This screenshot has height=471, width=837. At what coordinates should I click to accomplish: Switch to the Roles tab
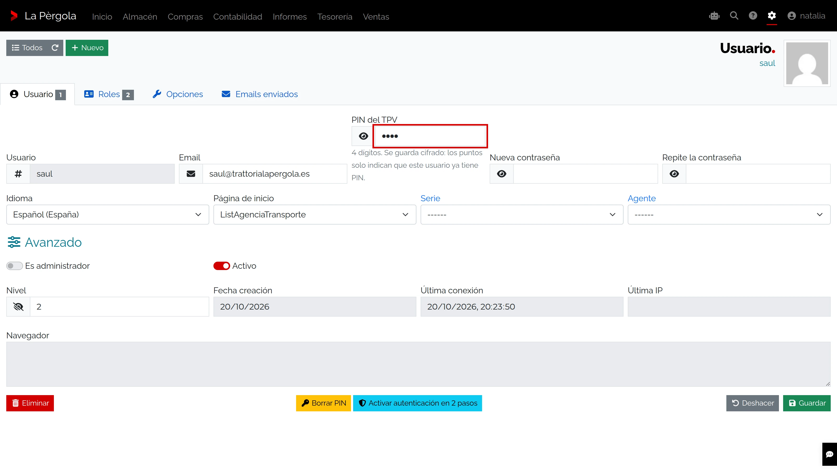click(109, 94)
